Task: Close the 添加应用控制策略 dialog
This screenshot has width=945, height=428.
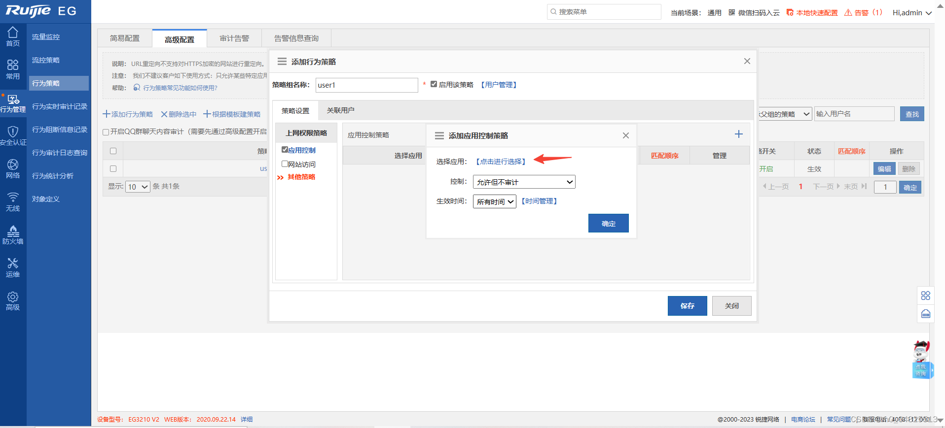Action: click(x=625, y=135)
